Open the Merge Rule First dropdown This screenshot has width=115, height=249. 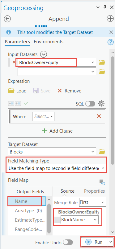click(92, 202)
